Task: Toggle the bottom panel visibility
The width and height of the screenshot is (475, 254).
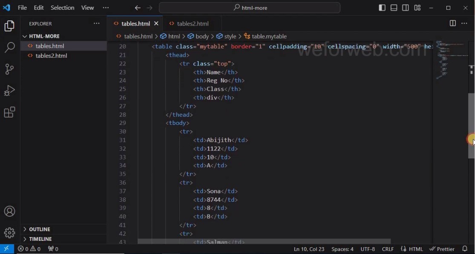Action: [394, 7]
